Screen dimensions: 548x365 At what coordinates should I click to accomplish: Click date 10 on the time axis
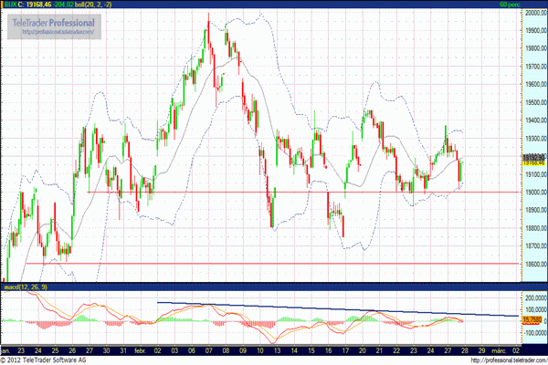[x=260, y=350]
